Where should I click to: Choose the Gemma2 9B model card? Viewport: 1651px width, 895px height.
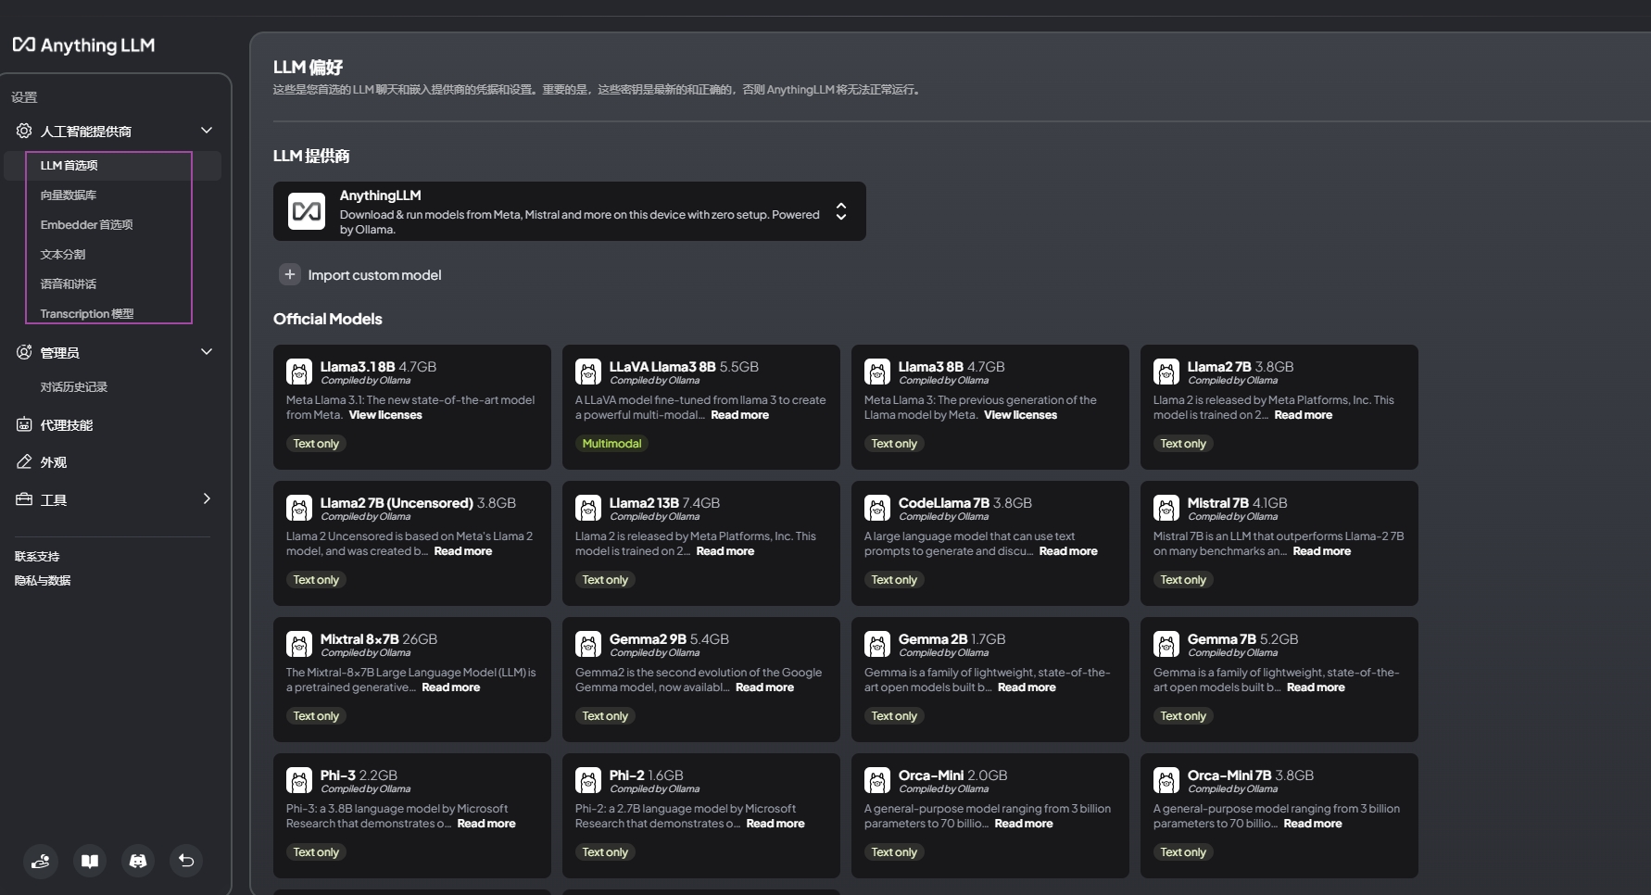point(700,679)
